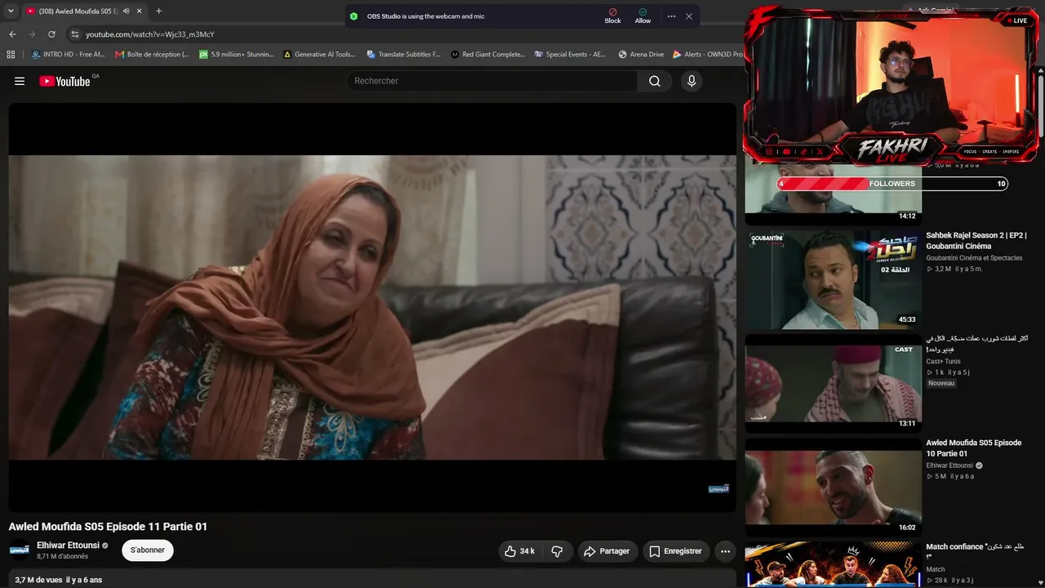Block OBS Studio webcam and mic access
This screenshot has height=588, width=1045.
[x=612, y=16]
